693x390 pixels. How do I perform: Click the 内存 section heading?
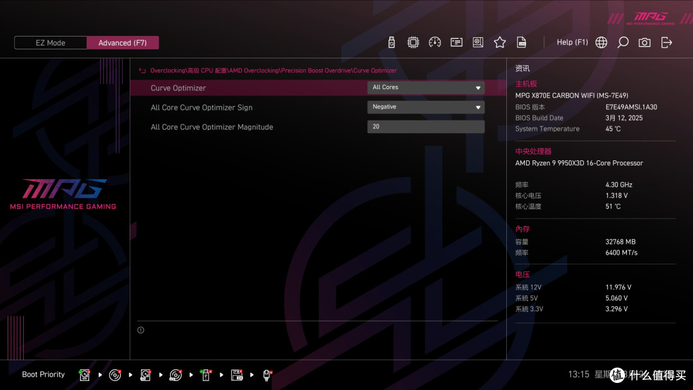click(x=522, y=229)
